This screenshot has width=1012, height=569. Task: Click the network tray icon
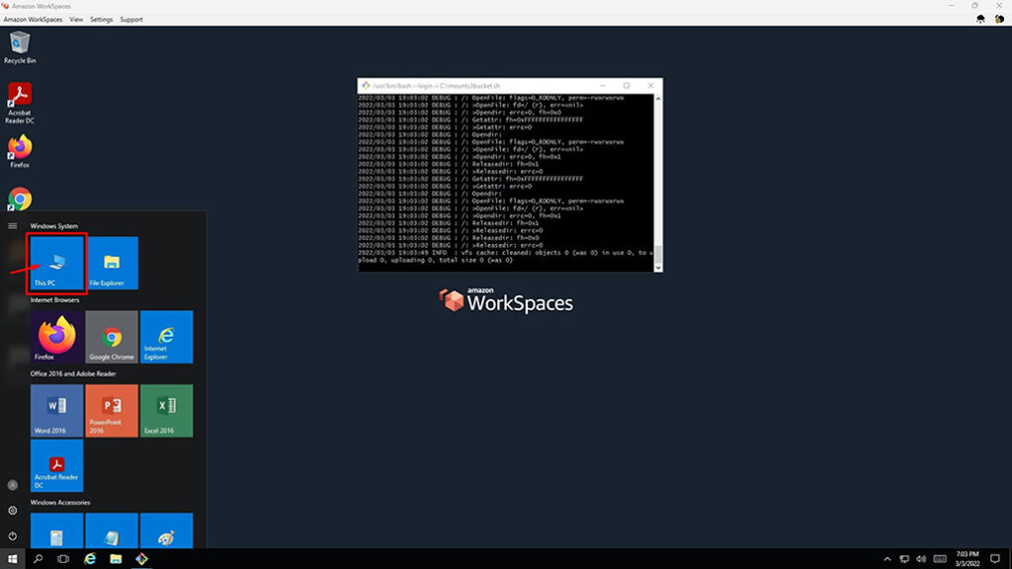904,559
